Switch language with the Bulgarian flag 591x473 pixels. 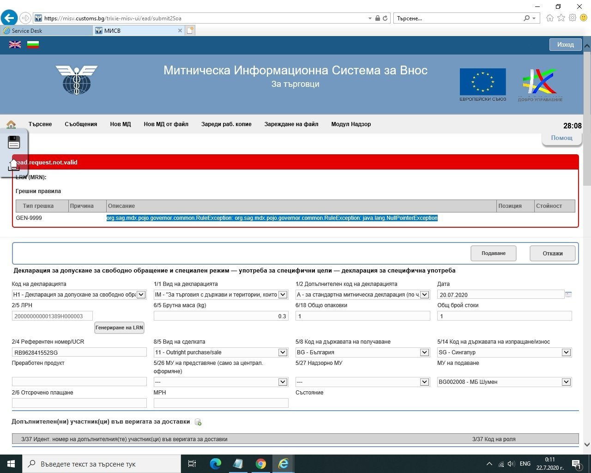coord(33,44)
